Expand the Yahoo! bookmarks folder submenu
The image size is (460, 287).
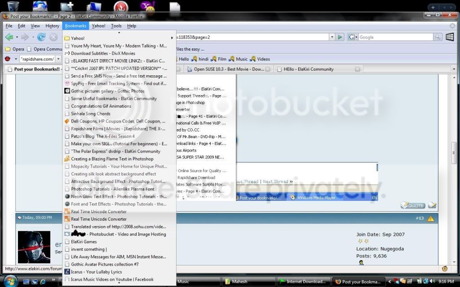click(x=119, y=38)
